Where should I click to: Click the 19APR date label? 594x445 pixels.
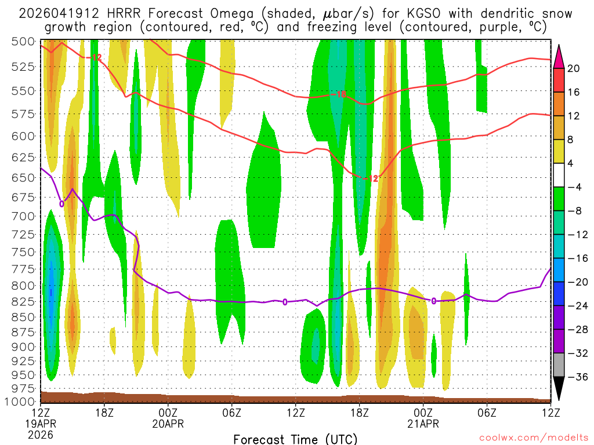(x=41, y=424)
